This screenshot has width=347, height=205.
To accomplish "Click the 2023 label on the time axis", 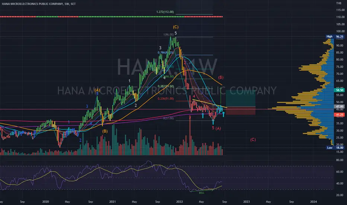I will click(246, 202).
